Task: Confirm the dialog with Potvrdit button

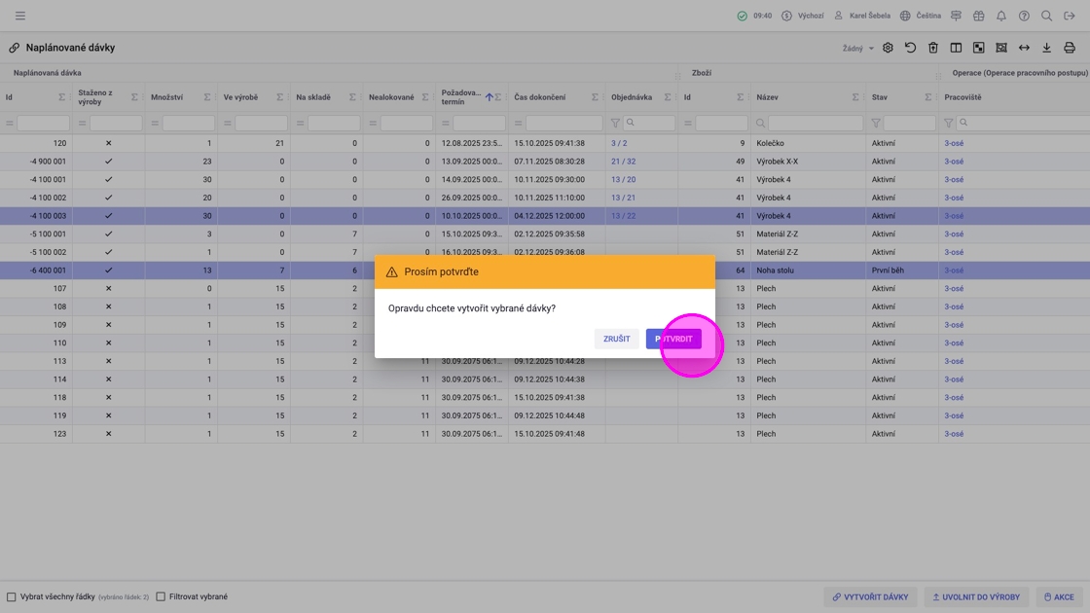Action: [x=673, y=339]
